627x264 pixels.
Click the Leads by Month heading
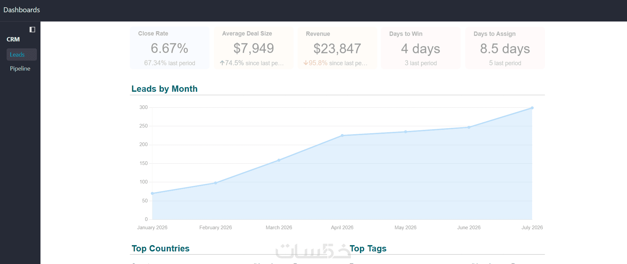pyautogui.click(x=164, y=89)
